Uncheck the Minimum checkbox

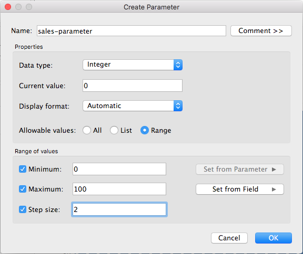point(23,169)
